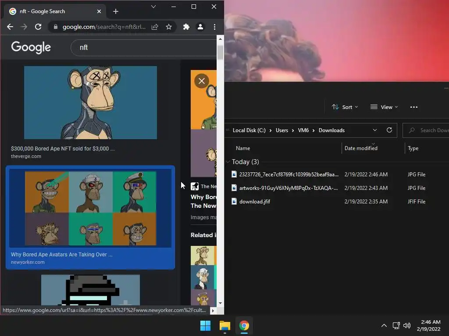
Task: Select the nft - Google Search tab
Action: tap(55, 11)
